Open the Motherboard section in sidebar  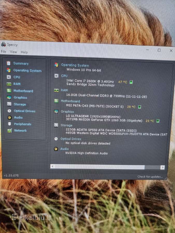(23, 91)
